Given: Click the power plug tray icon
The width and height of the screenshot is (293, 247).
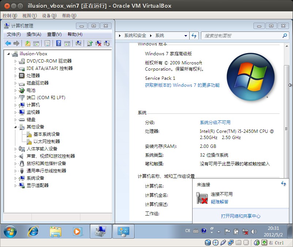Looking at the screenshot, I should (x=236, y=232).
